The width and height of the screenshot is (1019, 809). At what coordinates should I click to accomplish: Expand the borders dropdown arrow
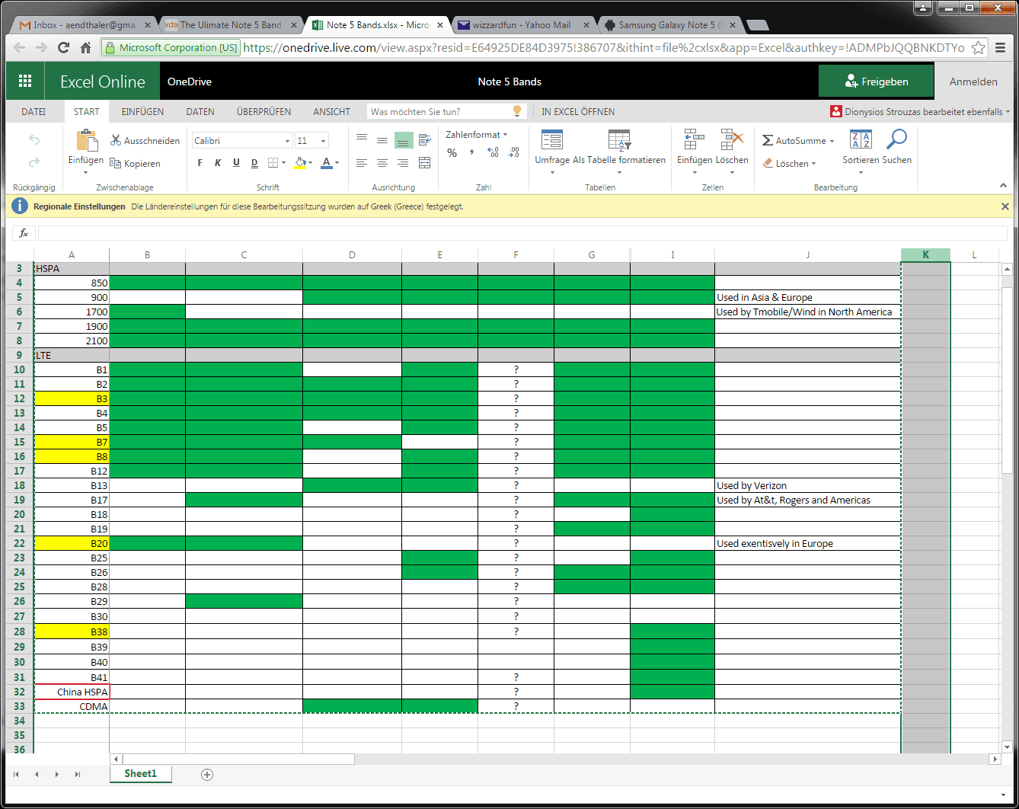(x=284, y=163)
